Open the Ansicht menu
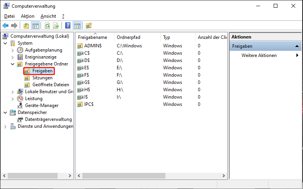Image resolution: width=303 pixels, height=189 pixels. pyautogui.click(x=48, y=16)
